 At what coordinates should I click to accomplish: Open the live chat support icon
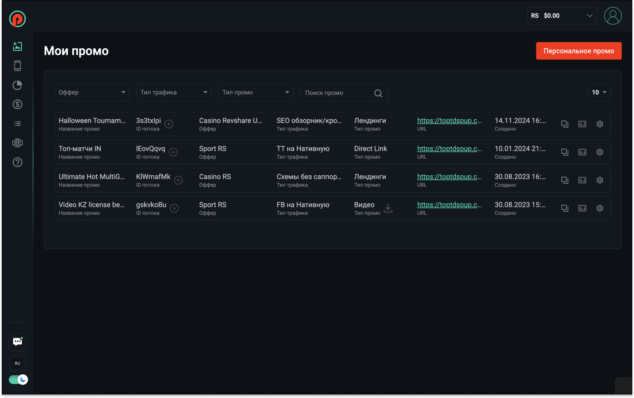click(x=18, y=342)
